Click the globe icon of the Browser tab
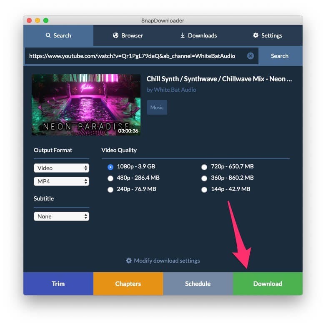 (x=115, y=35)
